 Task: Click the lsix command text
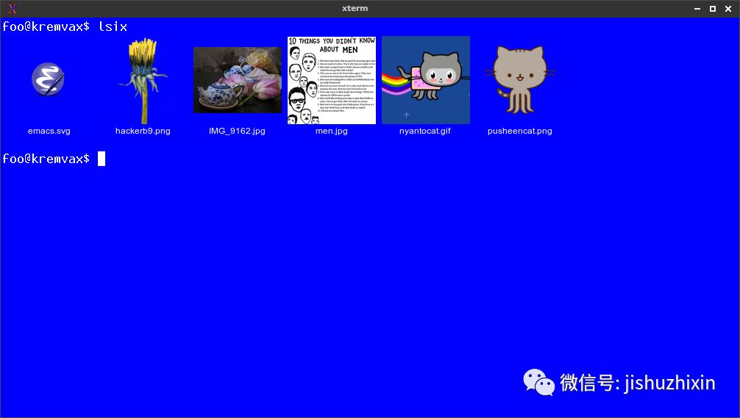click(x=113, y=26)
